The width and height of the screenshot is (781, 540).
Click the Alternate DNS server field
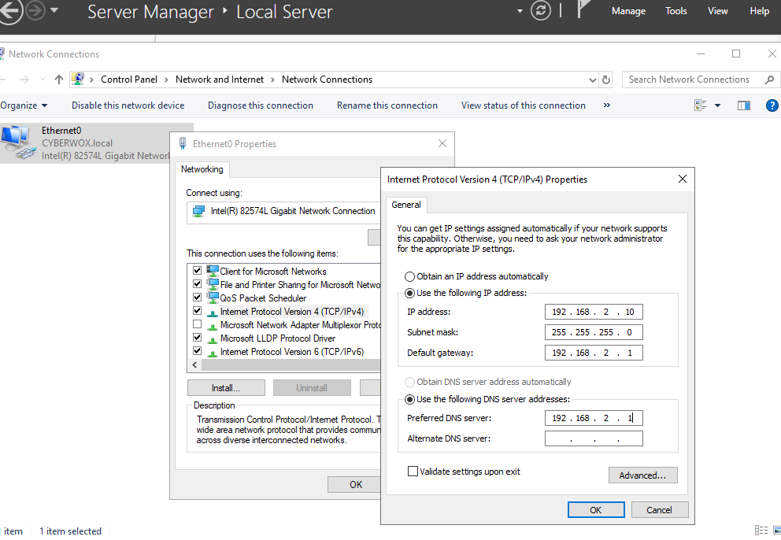pyautogui.click(x=594, y=438)
